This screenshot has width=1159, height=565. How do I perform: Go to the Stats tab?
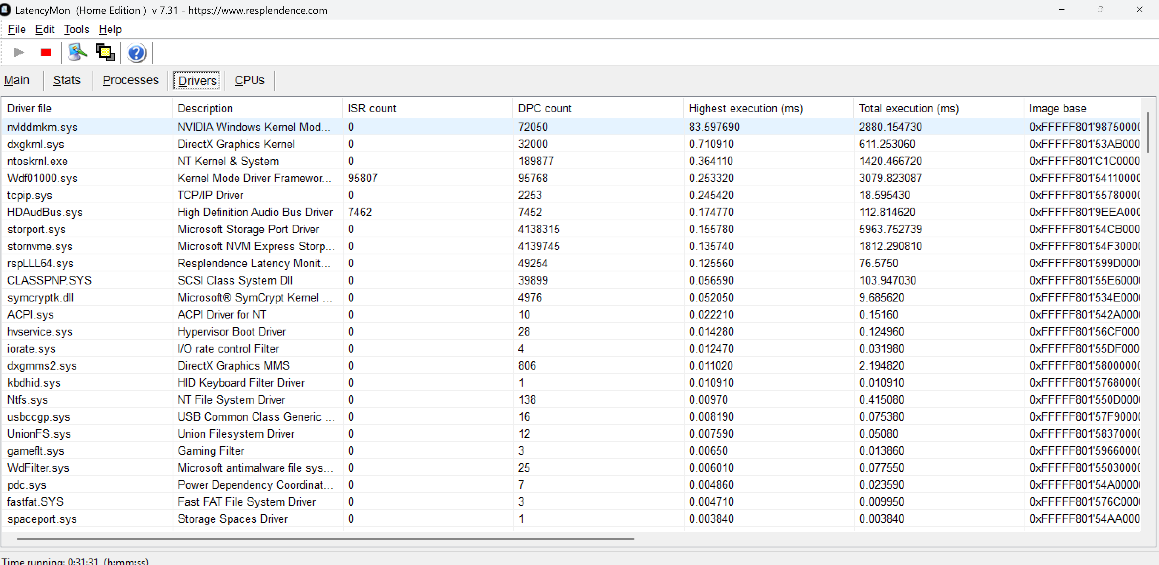pyautogui.click(x=67, y=81)
